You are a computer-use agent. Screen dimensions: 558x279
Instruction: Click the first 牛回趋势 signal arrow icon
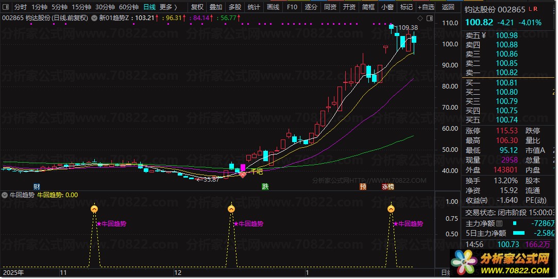click(x=94, y=209)
